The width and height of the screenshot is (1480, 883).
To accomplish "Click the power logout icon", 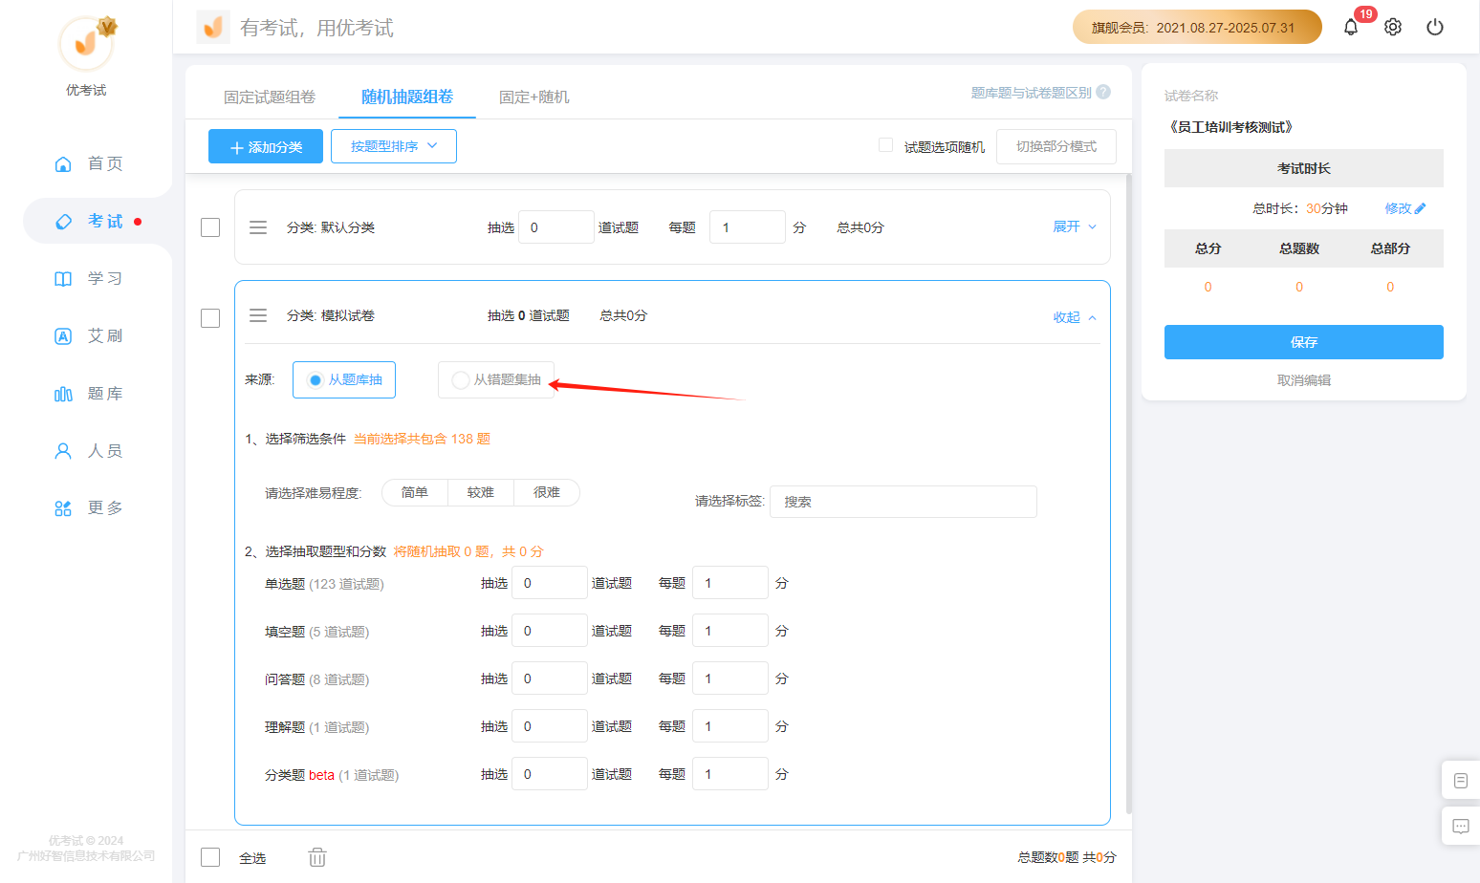I will [x=1435, y=27].
